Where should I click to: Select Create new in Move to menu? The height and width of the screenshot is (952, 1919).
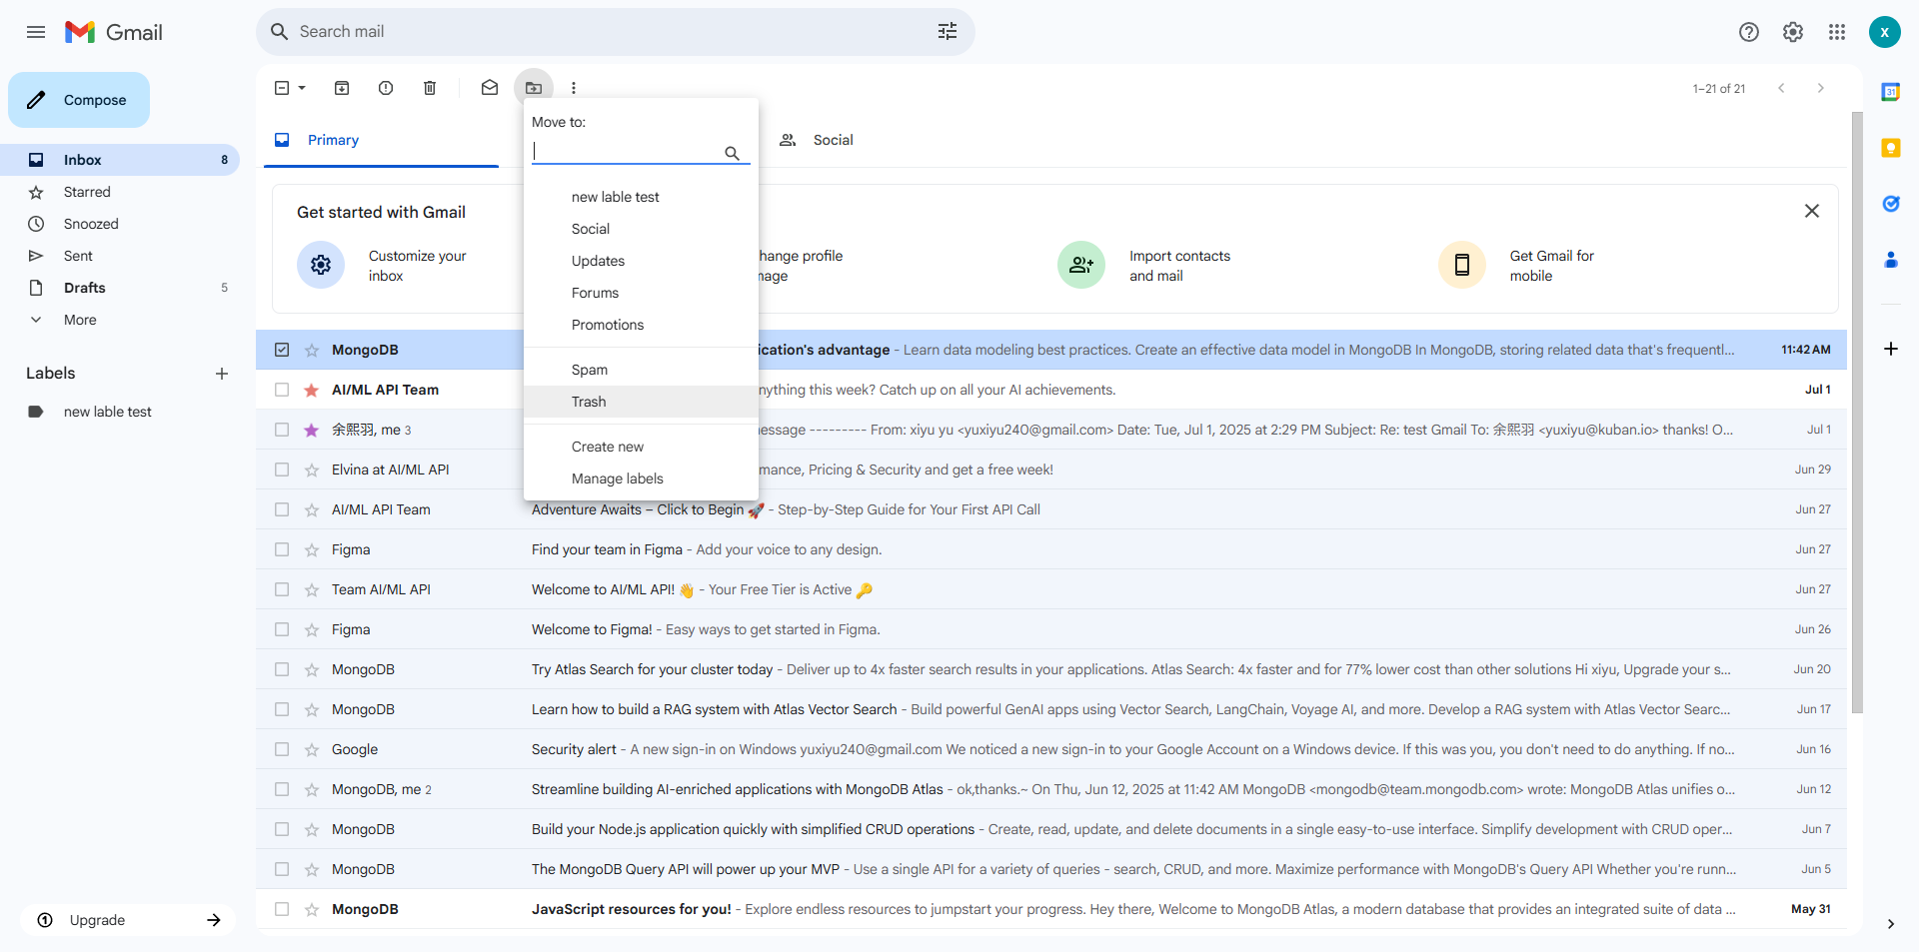[x=641, y=447]
